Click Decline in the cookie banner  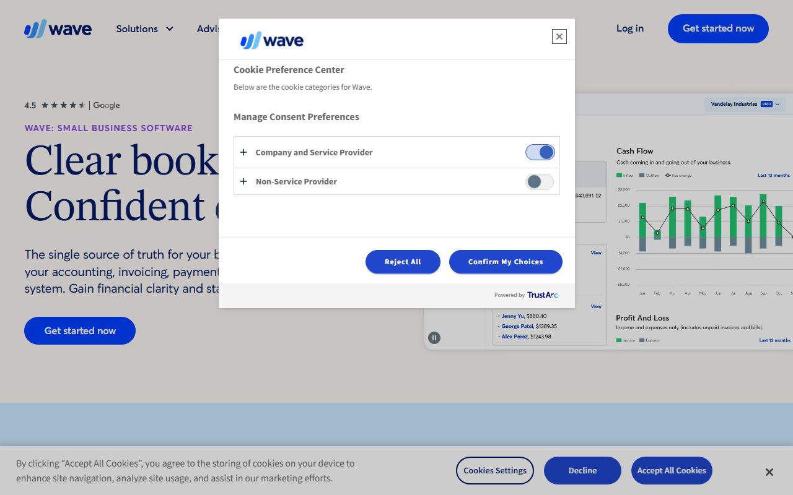pyautogui.click(x=582, y=470)
